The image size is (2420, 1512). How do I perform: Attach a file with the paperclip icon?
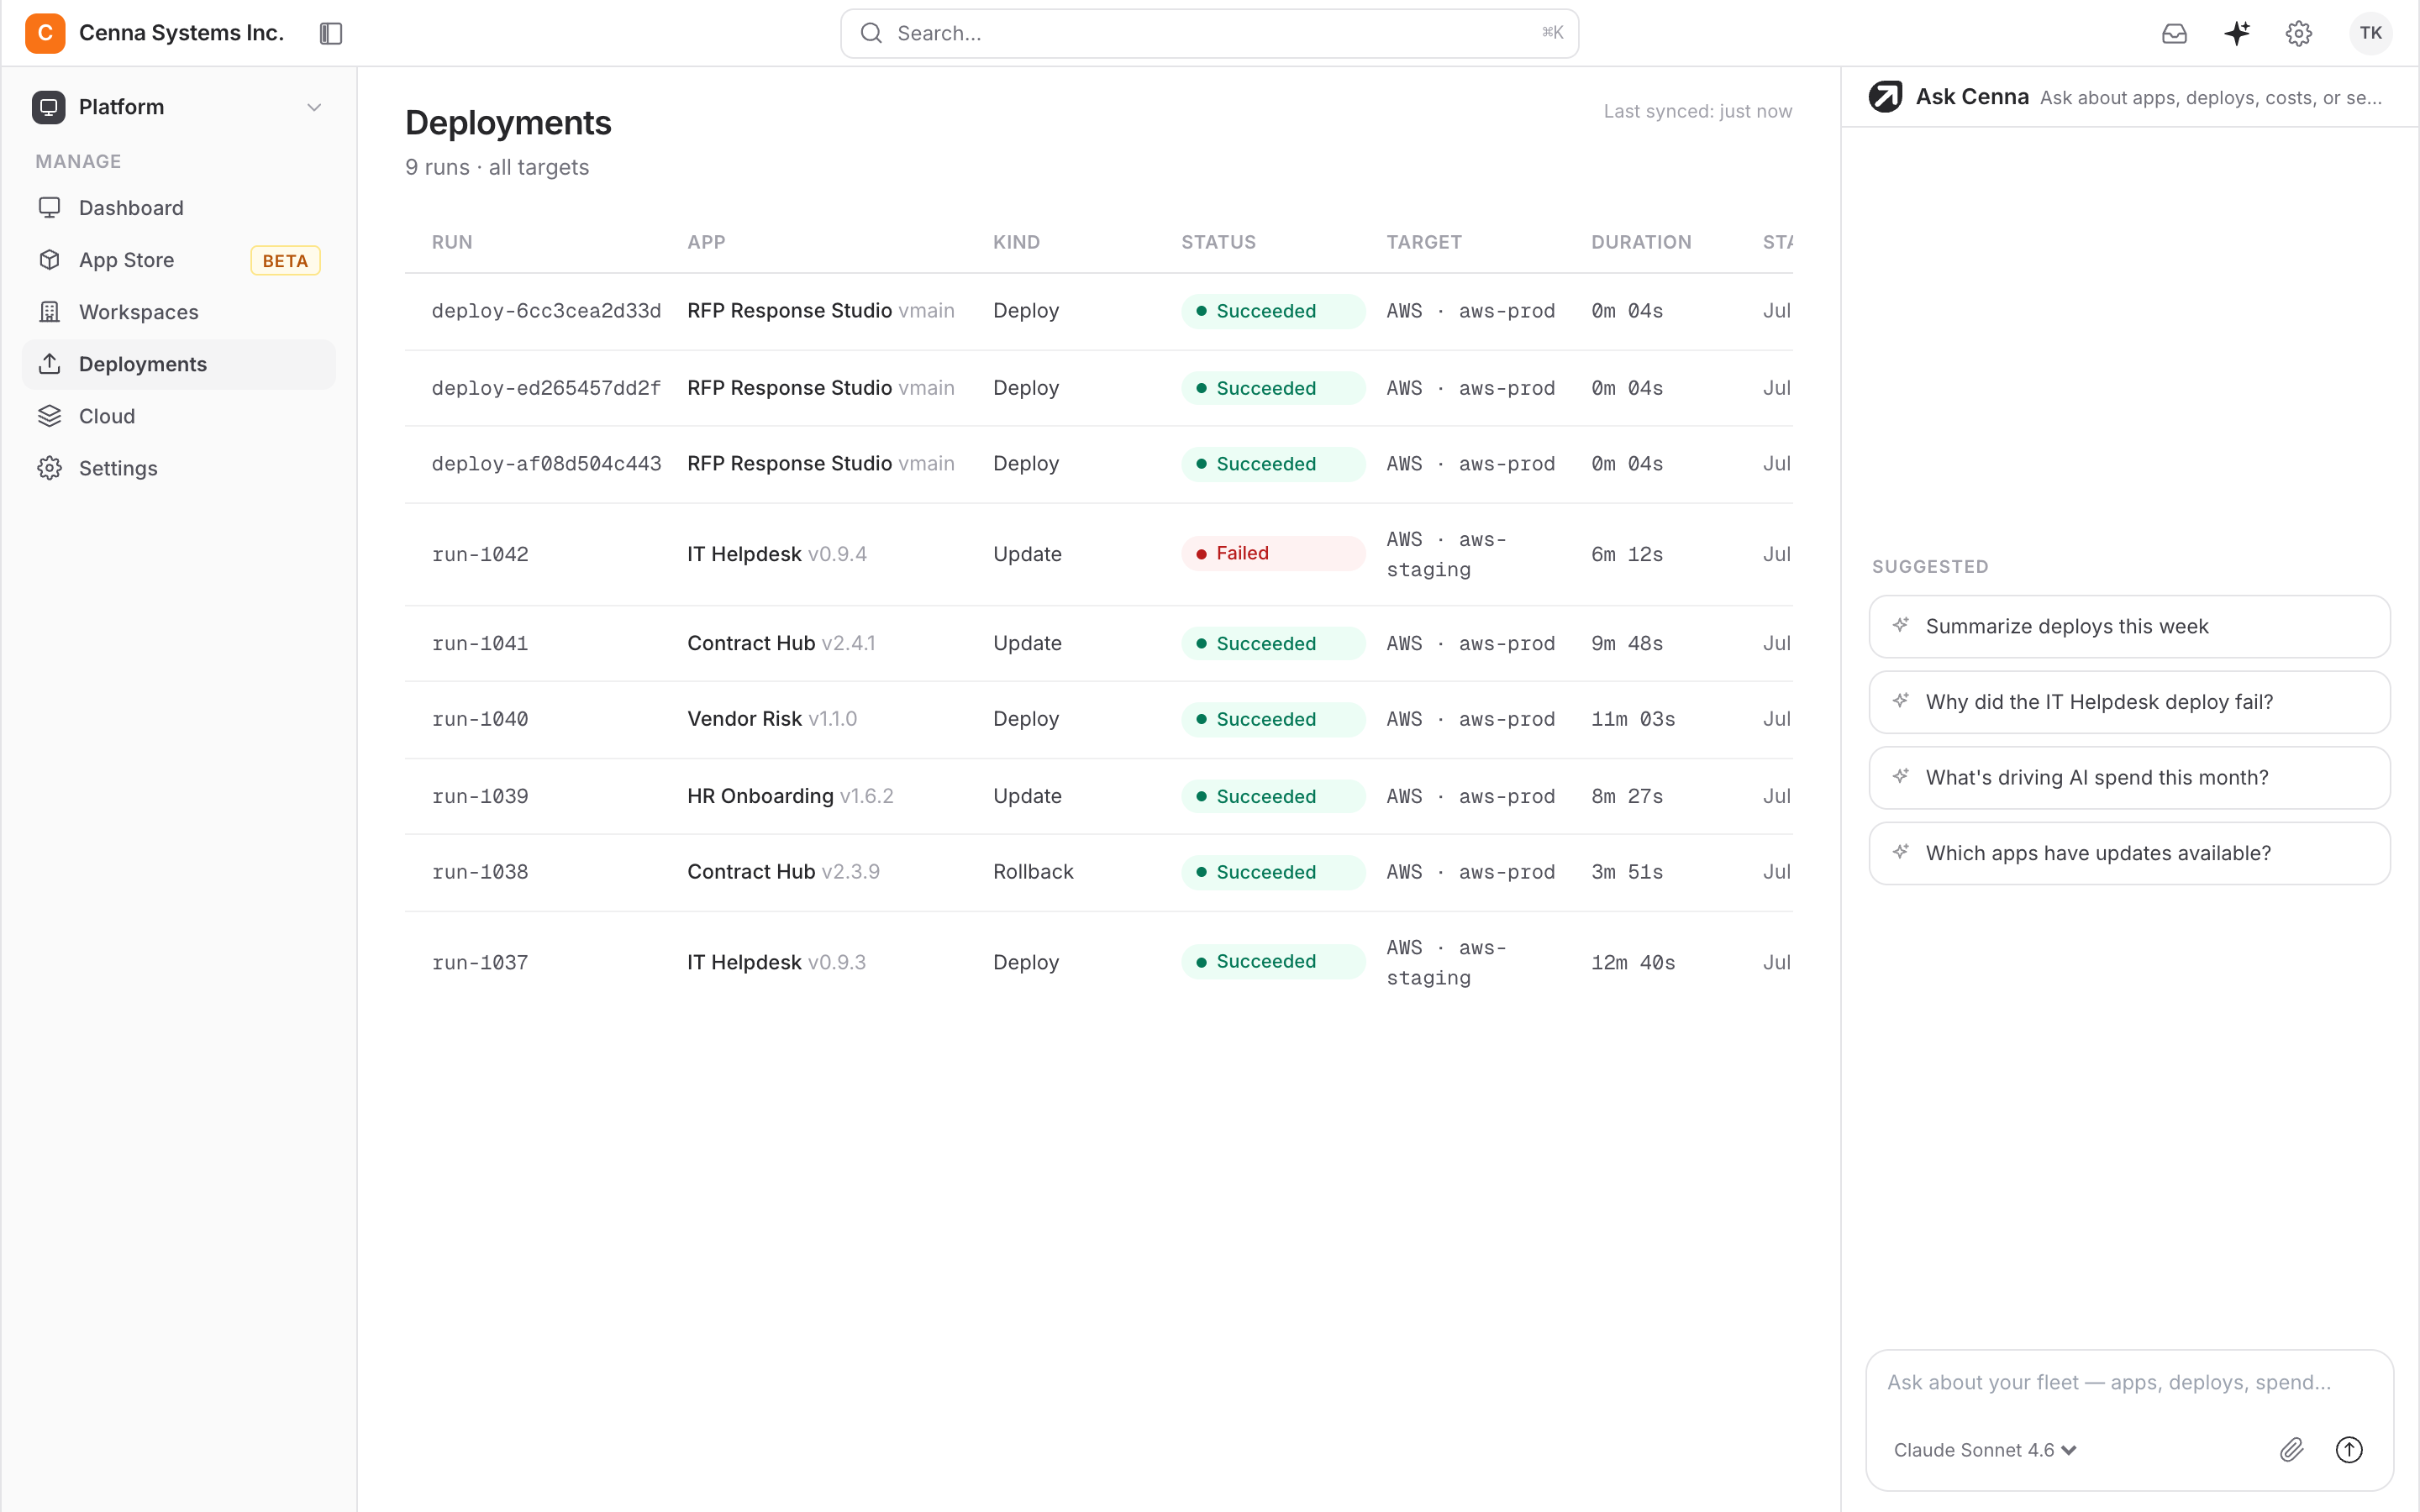(x=2291, y=1449)
